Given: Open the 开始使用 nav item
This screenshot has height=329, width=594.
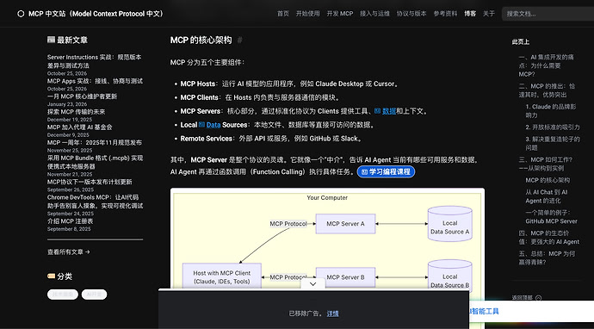Looking at the screenshot, I should [307, 14].
